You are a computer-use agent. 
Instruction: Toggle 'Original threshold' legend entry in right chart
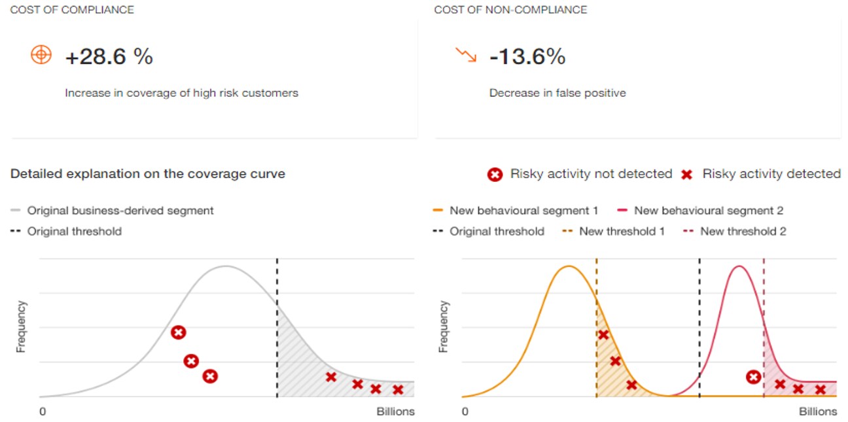point(496,231)
